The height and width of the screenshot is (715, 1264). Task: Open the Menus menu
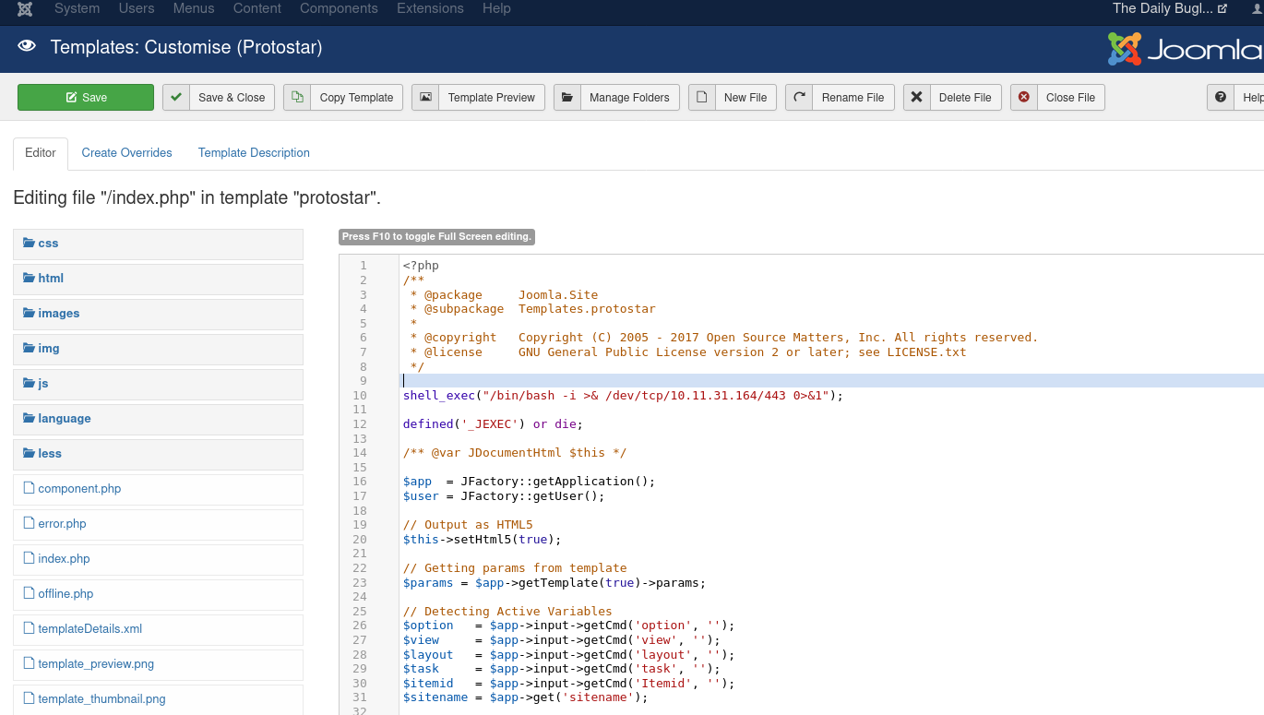pos(194,8)
